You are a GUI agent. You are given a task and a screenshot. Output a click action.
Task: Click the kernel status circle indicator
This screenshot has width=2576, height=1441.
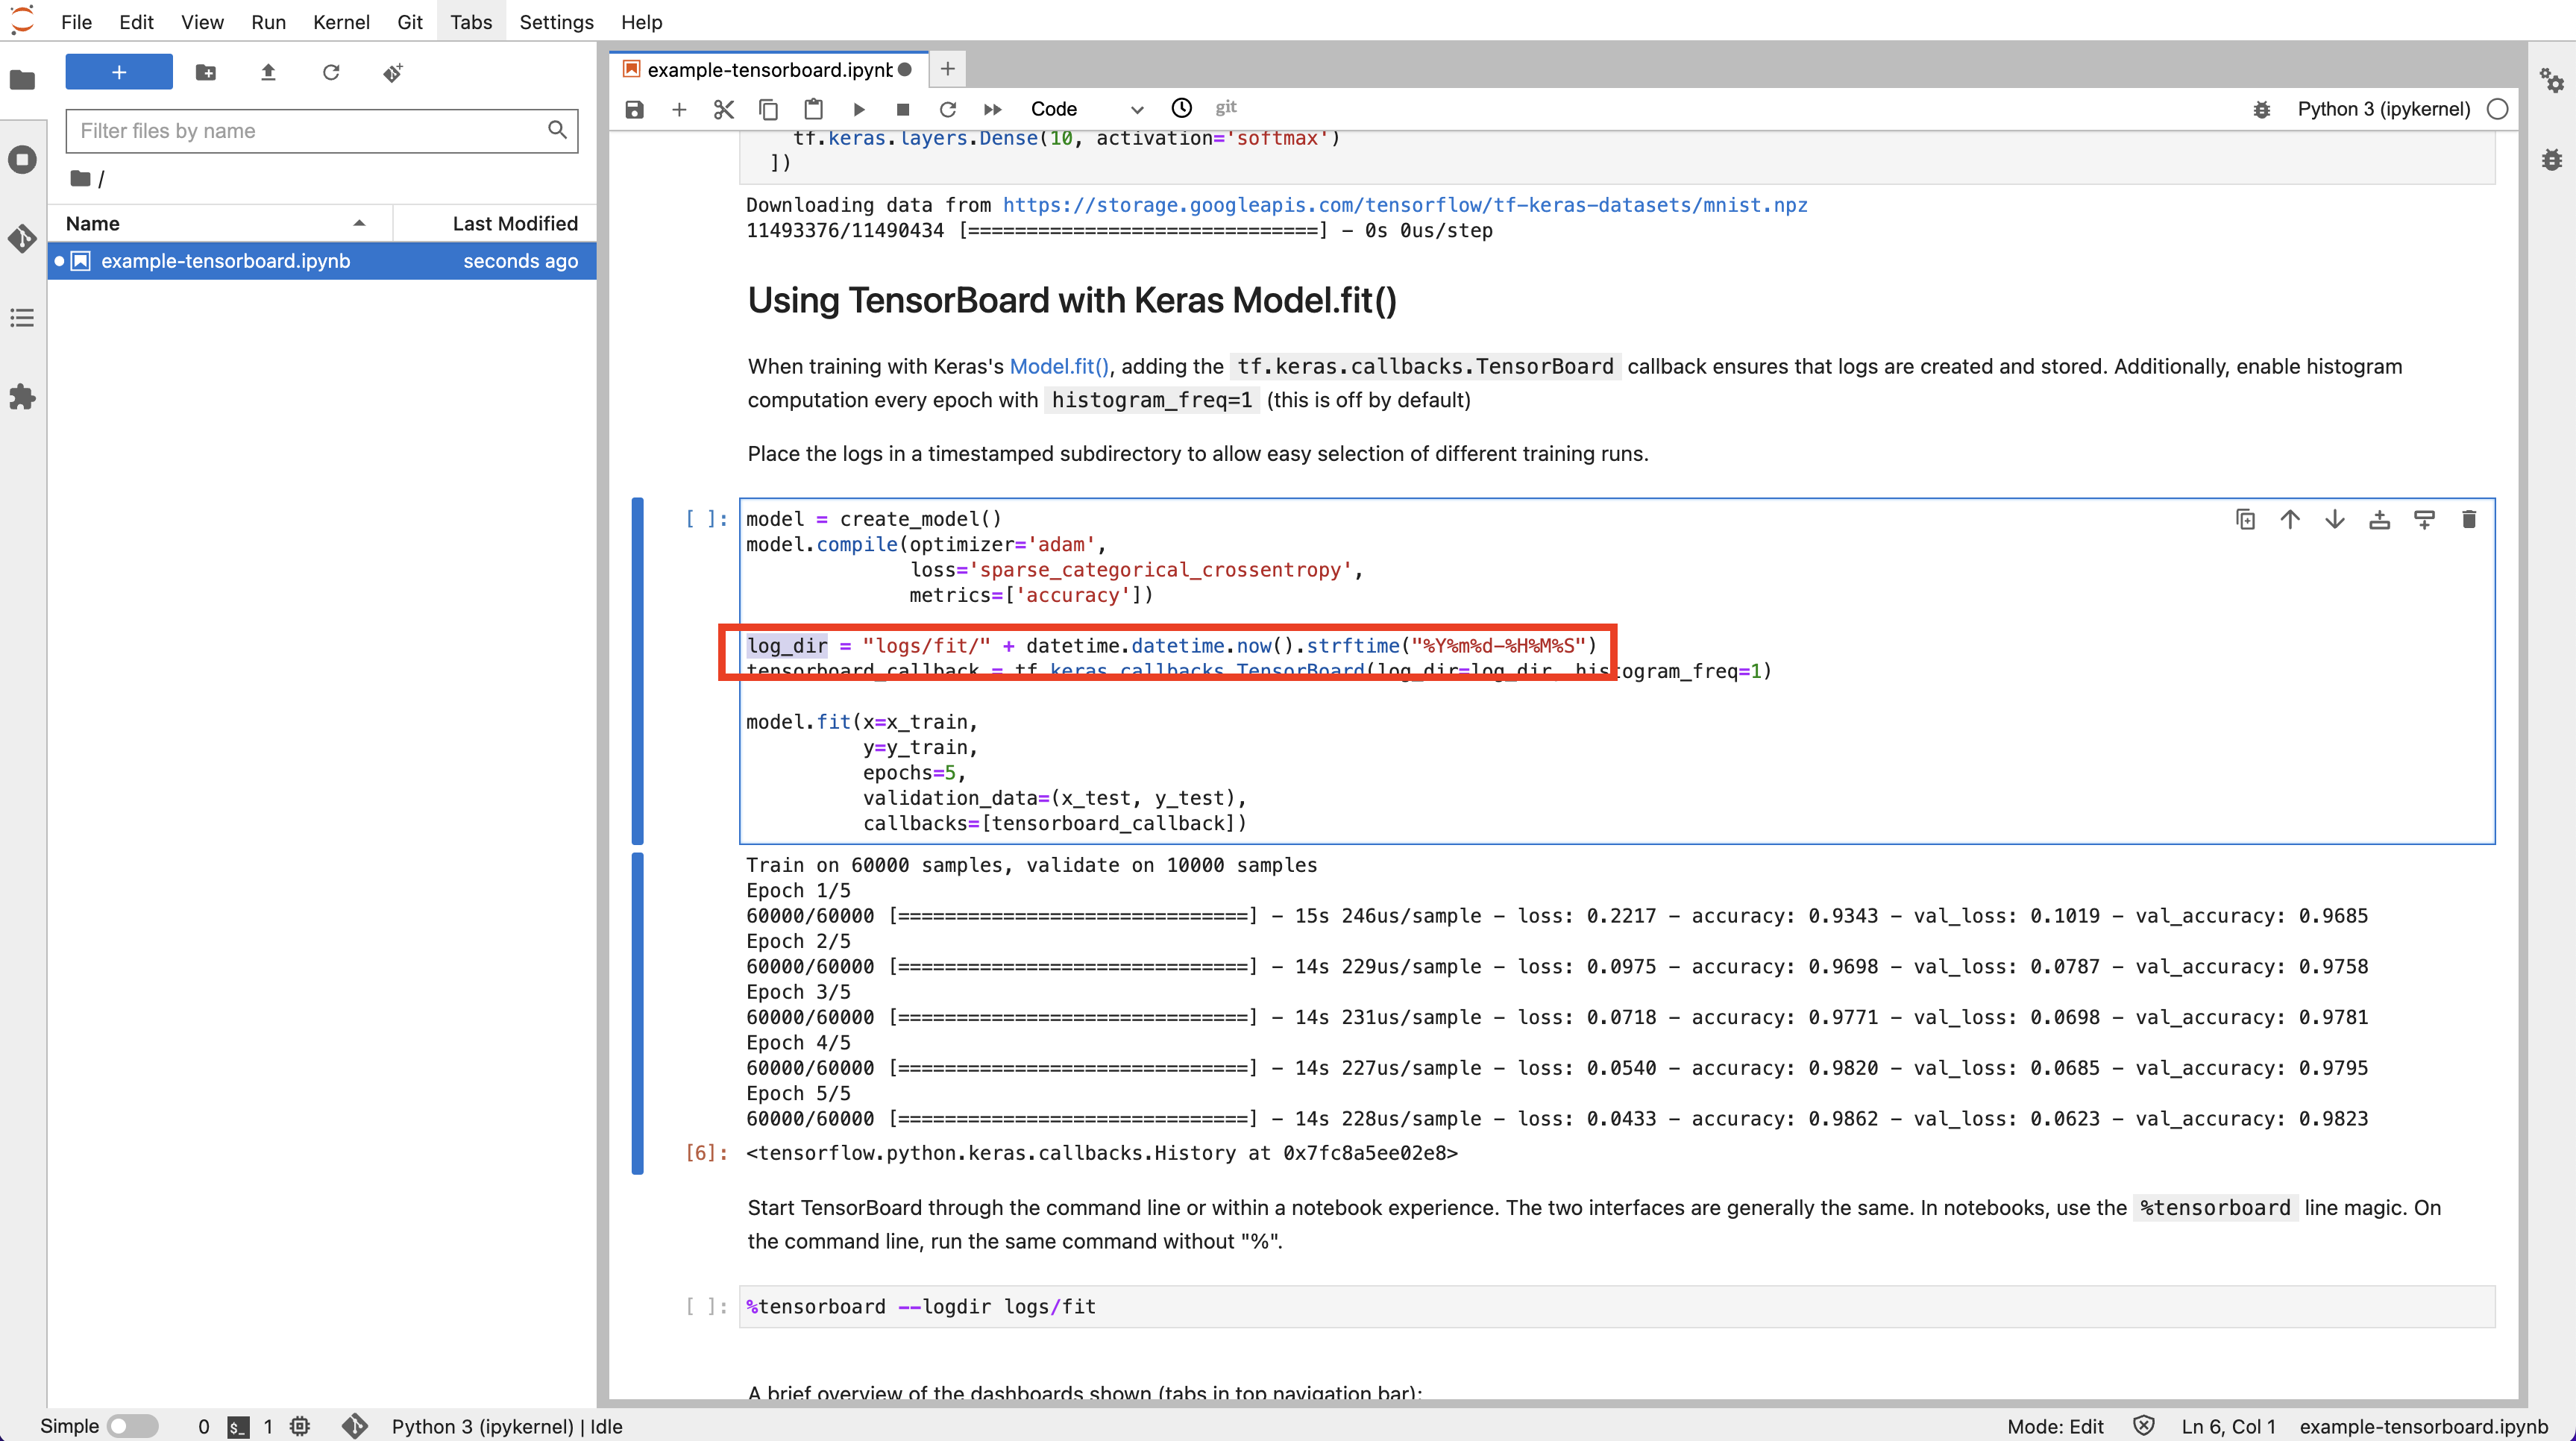[2498, 109]
